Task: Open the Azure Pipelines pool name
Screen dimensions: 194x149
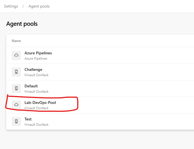Action: [x=38, y=53]
